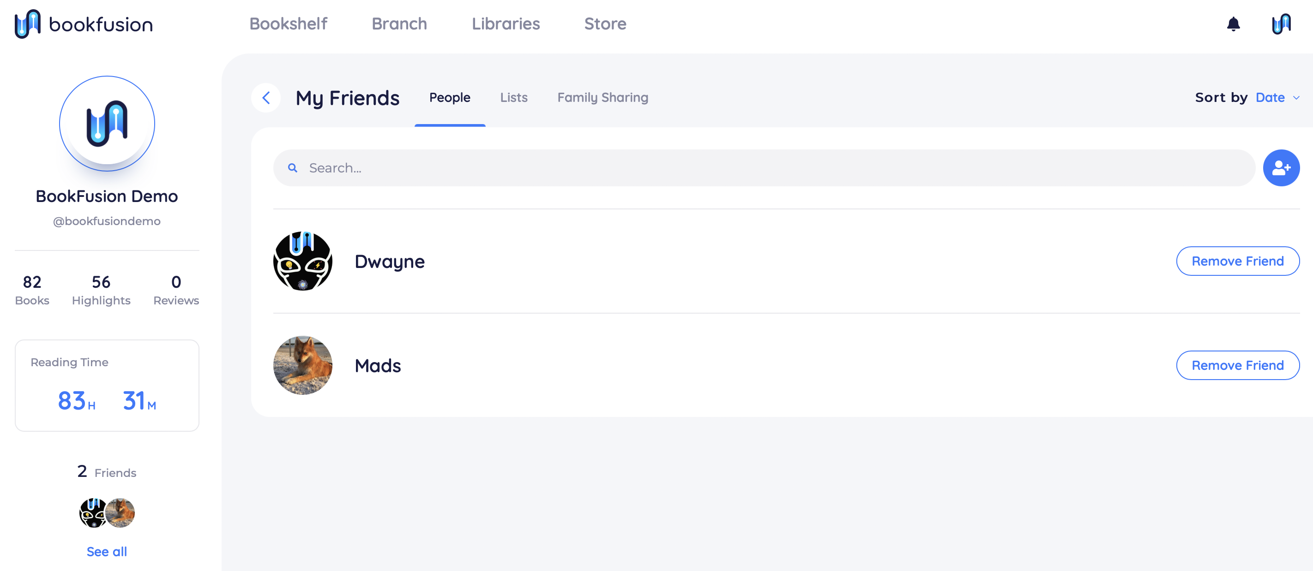Select the People tab
This screenshot has height=571, width=1313.
(450, 97)
